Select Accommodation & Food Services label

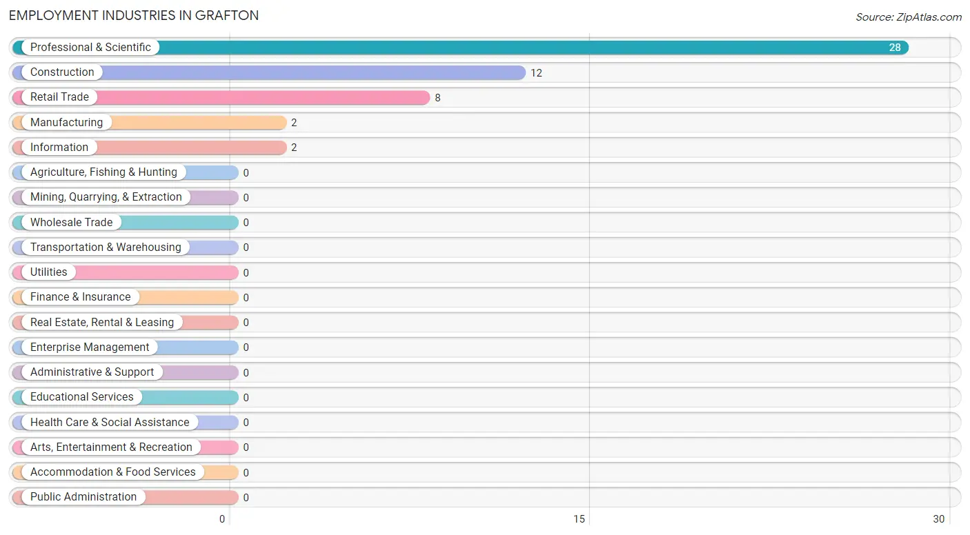(x=113, y=472)
